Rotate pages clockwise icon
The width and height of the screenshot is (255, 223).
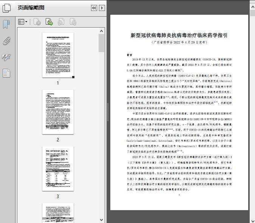coord(73,22)
